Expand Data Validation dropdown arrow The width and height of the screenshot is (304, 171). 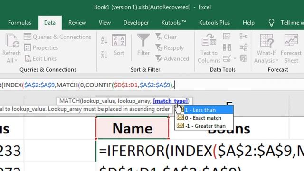click(235, 58)
